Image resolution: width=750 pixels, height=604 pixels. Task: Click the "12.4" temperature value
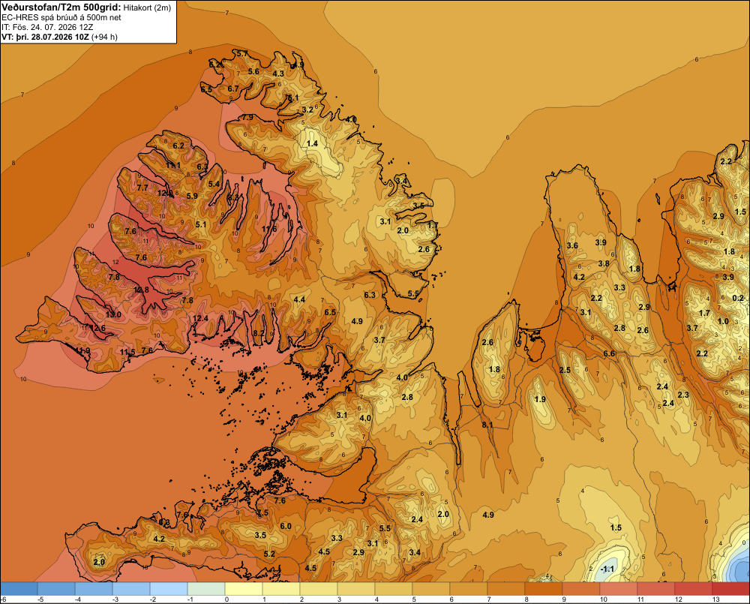pos(200,318)
